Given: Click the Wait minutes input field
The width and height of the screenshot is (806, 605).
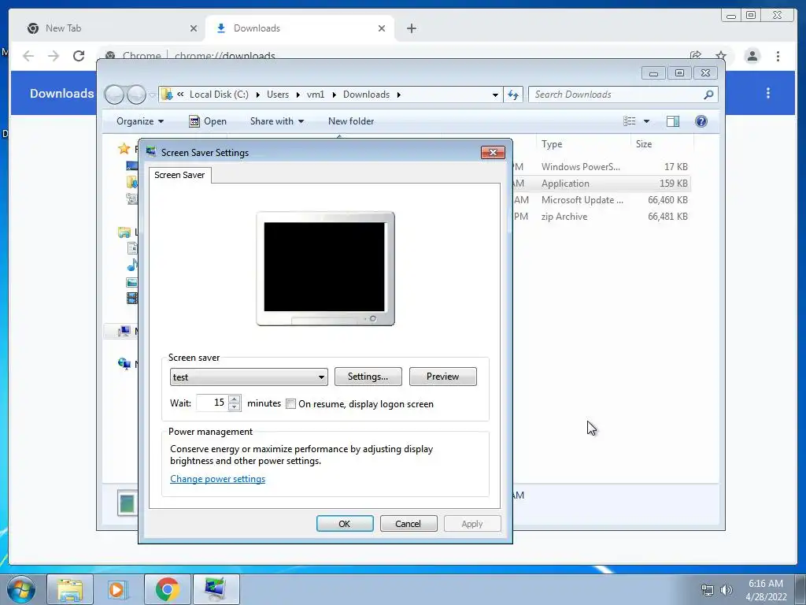Looking at the screenshot, I should pyautogui.click(x=213, y=403).
